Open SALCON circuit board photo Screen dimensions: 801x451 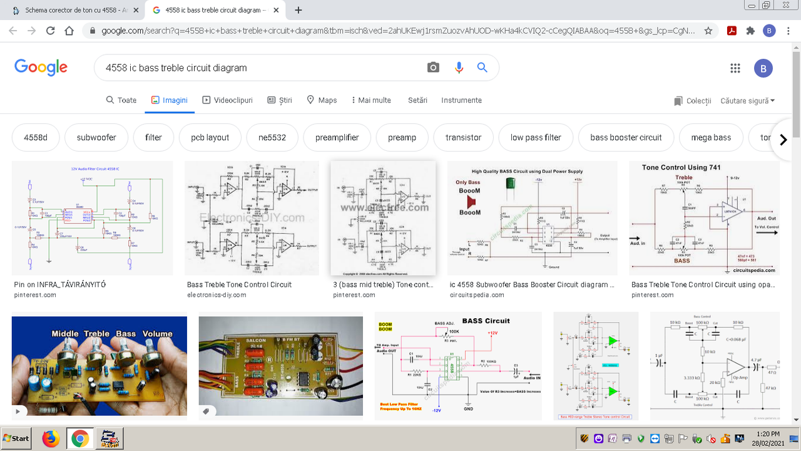pos(281,366)
